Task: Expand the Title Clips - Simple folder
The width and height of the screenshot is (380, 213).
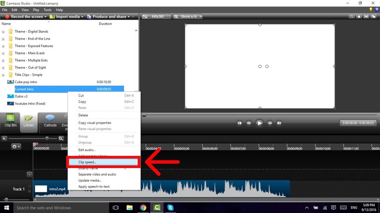Action: (x=3, y=75)
